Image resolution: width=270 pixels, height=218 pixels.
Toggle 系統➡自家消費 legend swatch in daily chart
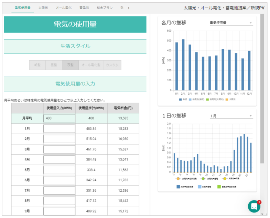178,186
